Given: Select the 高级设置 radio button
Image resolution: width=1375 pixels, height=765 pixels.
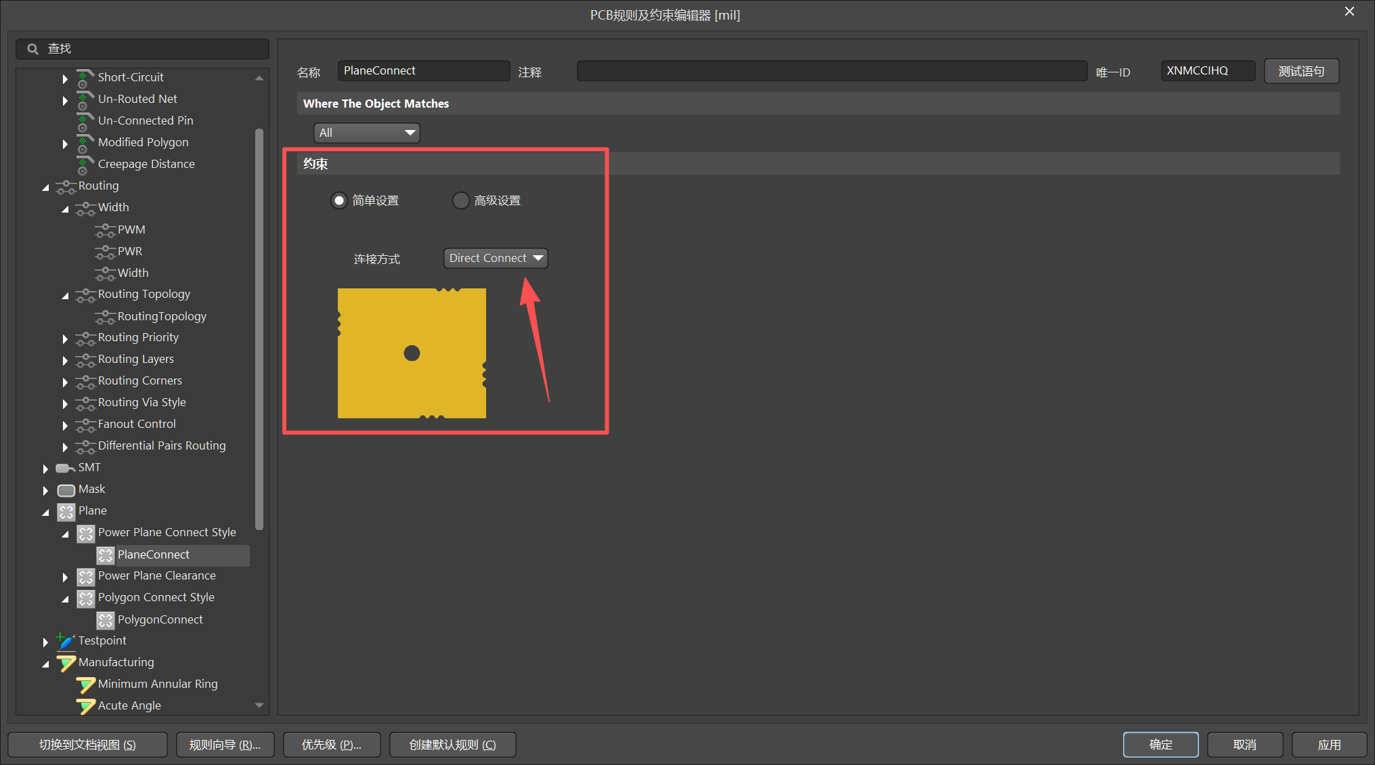Looking at the screenshot, I should point(460,200).
